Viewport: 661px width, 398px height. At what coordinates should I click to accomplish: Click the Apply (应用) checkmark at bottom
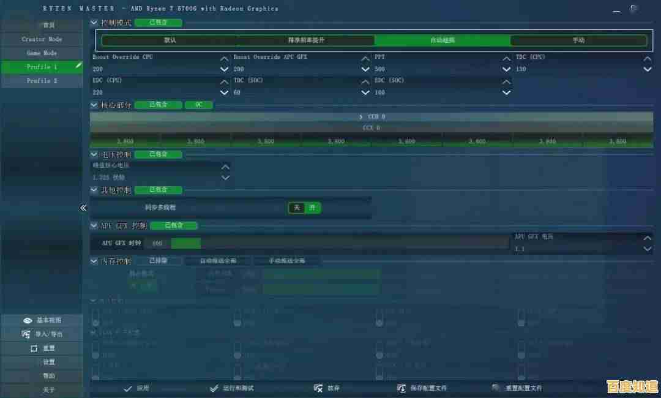pos(128,388)
